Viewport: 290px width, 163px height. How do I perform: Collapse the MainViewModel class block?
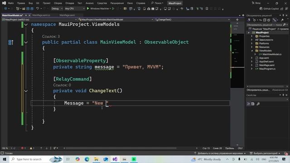click(26, 42)
